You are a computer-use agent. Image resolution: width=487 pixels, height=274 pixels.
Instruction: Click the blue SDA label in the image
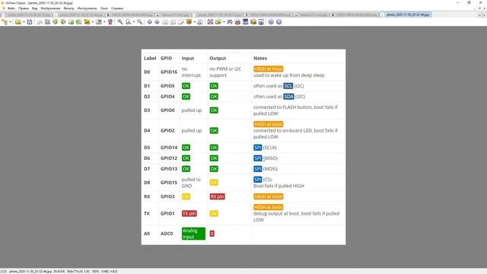(288, 97)
